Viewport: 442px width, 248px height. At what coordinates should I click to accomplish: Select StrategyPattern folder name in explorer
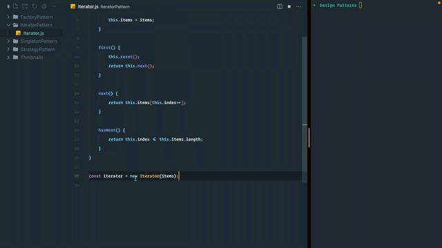click(38, 49)
